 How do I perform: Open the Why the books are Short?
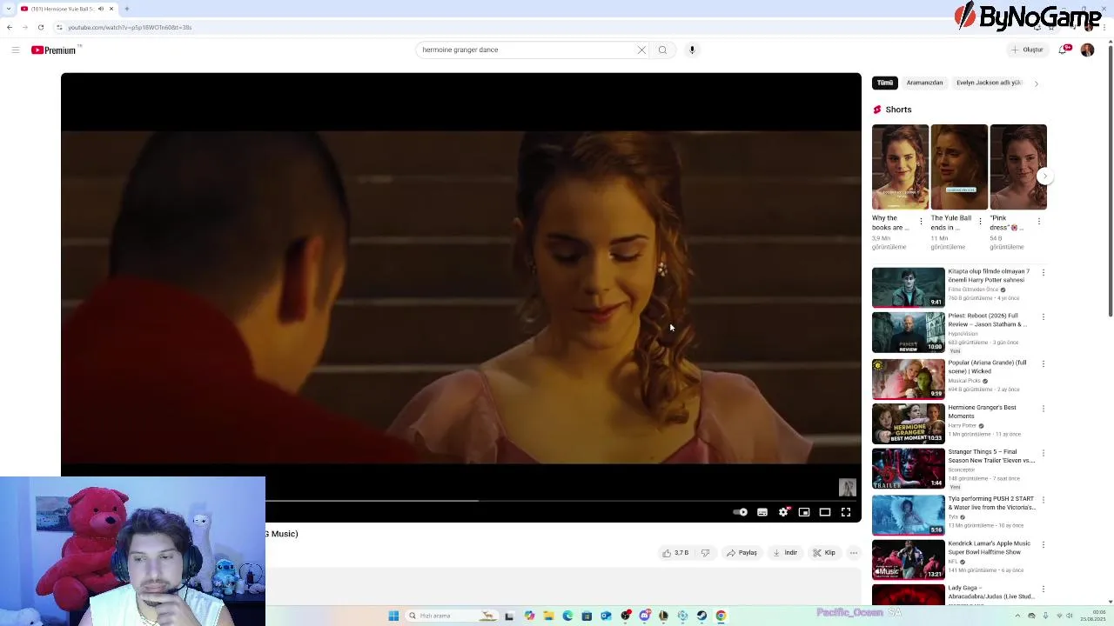coord(900,167)
